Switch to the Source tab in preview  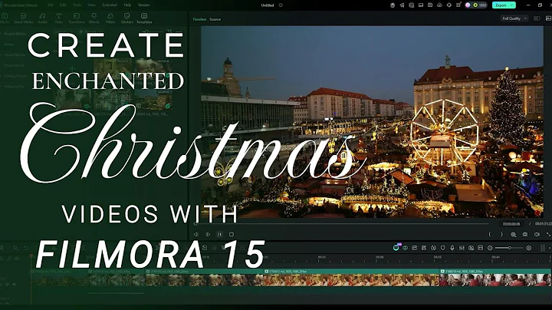[x=215, y=19]
